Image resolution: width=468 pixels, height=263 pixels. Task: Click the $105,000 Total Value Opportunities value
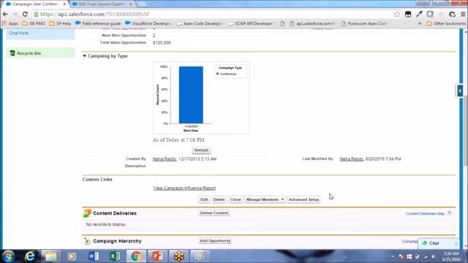pyautogui.click(x=162, y=42)
